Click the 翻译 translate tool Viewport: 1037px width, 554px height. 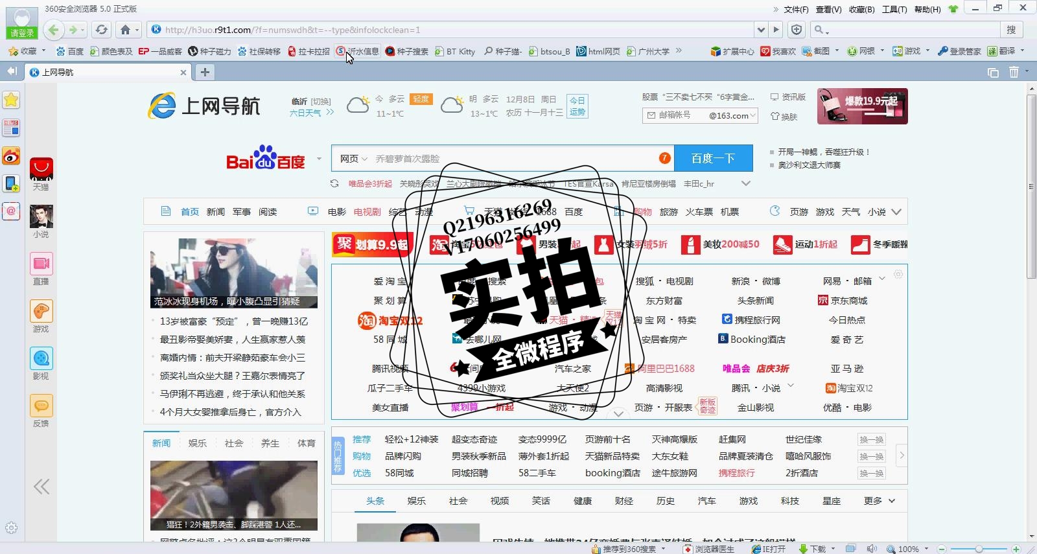point(1002,51)
